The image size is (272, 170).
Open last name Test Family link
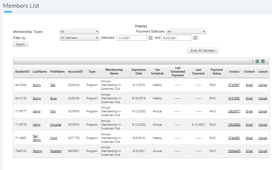coord(37,138)
